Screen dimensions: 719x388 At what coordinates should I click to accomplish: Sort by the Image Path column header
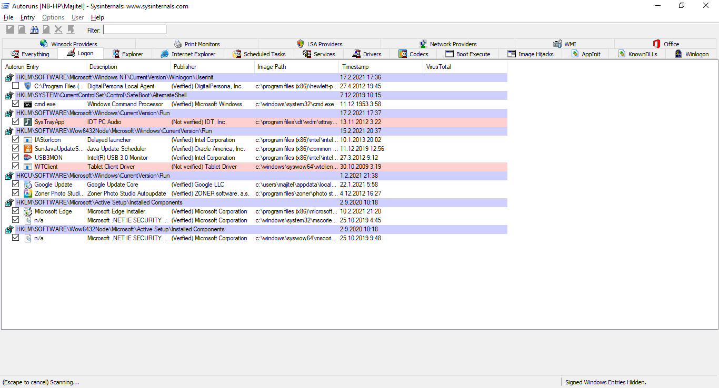pos(297,67)
